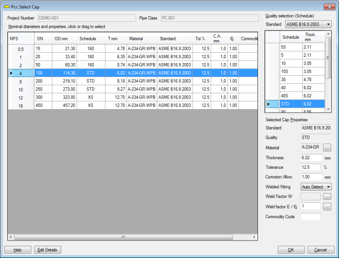Screen dimensions: 339x258
Task: Click the DN 15 cell
Action: point(43,48)
